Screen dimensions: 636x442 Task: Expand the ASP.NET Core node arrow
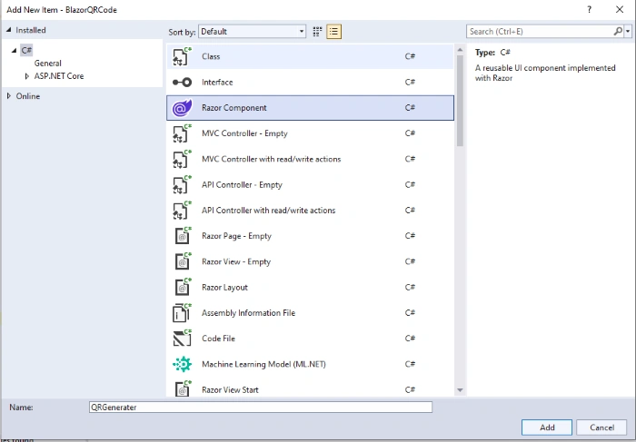[x=26, y=75]
